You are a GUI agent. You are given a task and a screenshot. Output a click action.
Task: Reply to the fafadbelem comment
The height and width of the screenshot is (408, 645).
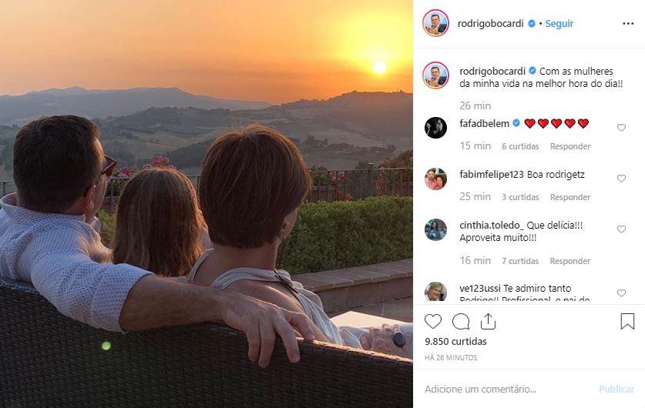point(570,146)
